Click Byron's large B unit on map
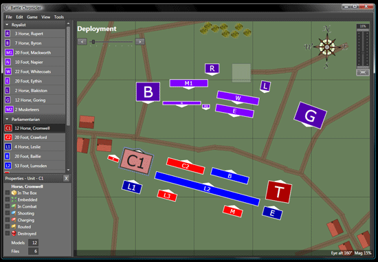 click(x=148, y=91)
